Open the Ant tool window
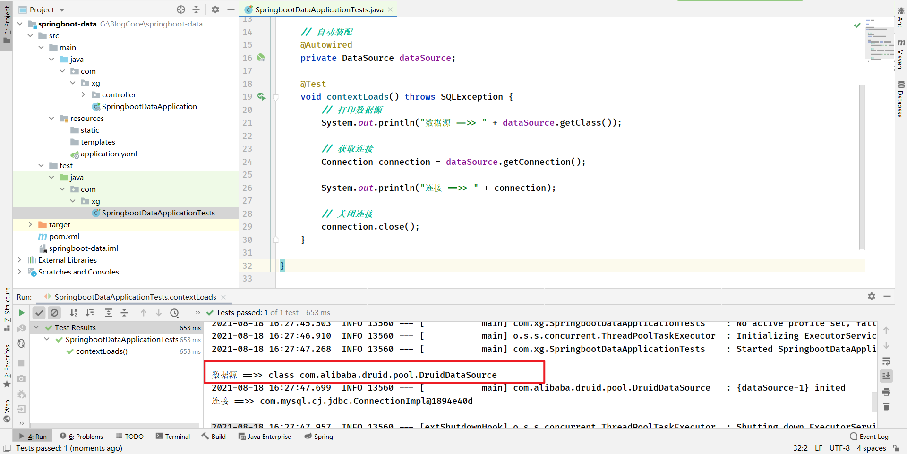This screenshot has width=907, height=454. pos(901,17)
